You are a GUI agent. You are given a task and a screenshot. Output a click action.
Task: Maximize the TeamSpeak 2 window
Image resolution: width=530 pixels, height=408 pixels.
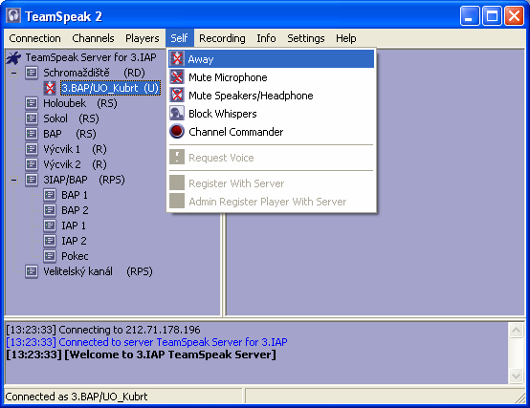tap(492, 16)
